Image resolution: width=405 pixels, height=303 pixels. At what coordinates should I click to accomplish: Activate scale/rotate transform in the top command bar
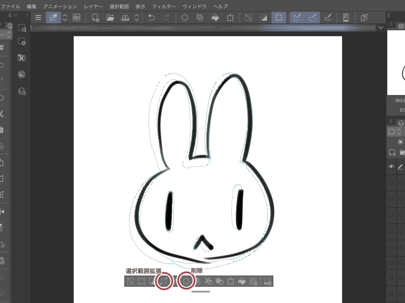230,17
